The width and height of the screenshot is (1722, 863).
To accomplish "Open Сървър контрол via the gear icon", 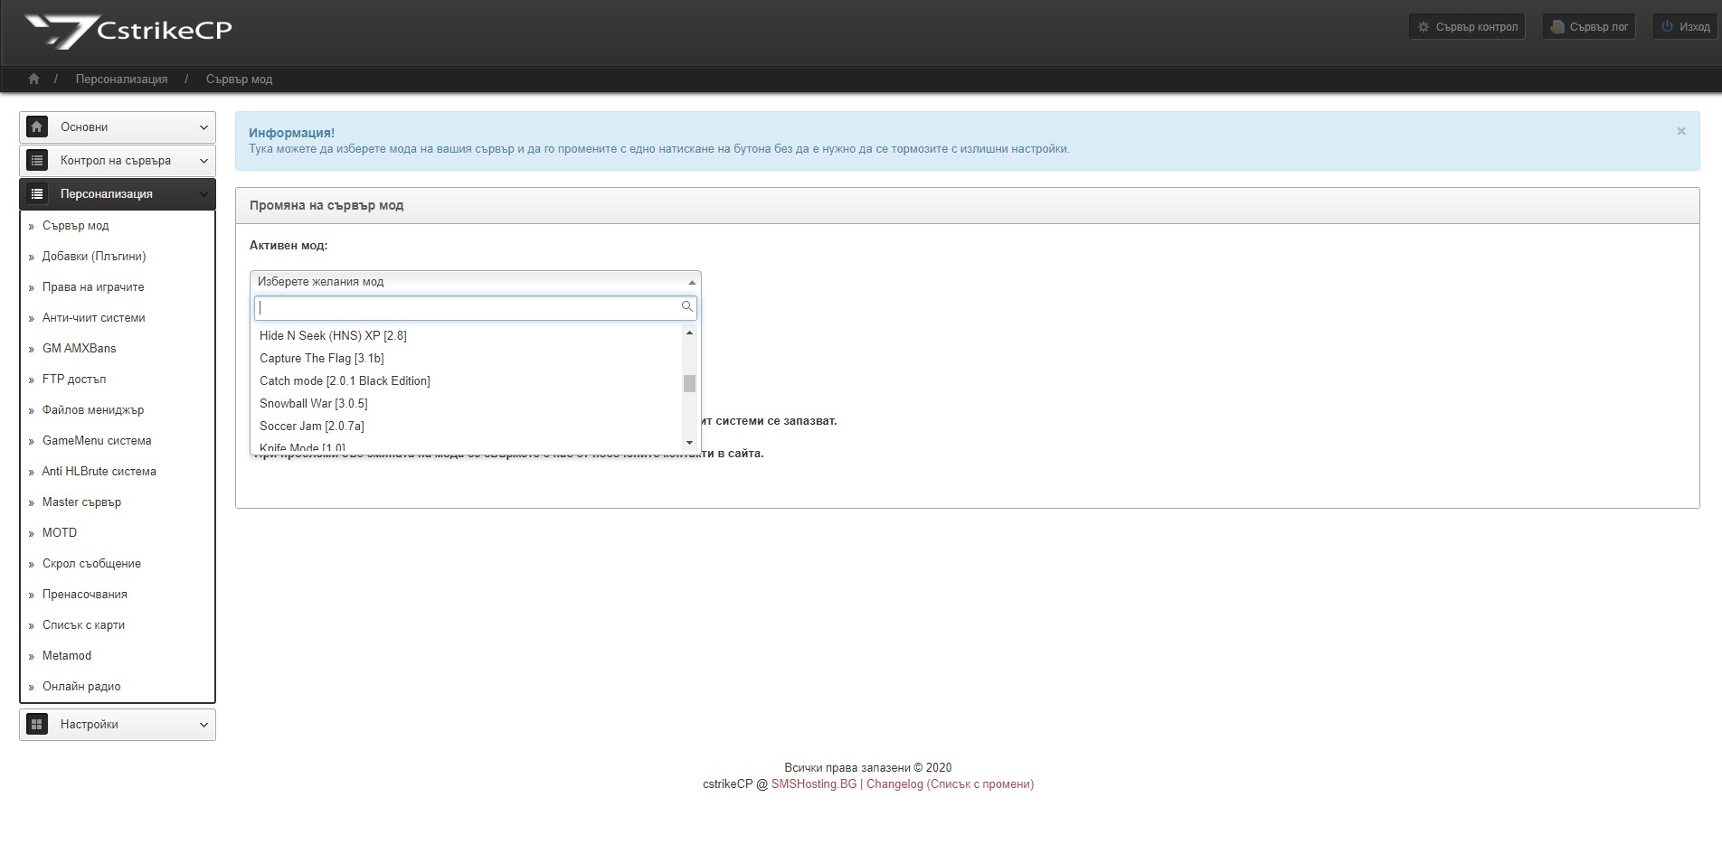I will (1422, 26).
